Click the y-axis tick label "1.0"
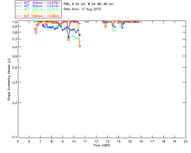The height and width of the screenshot is (153, 191). tap(15, 22)
